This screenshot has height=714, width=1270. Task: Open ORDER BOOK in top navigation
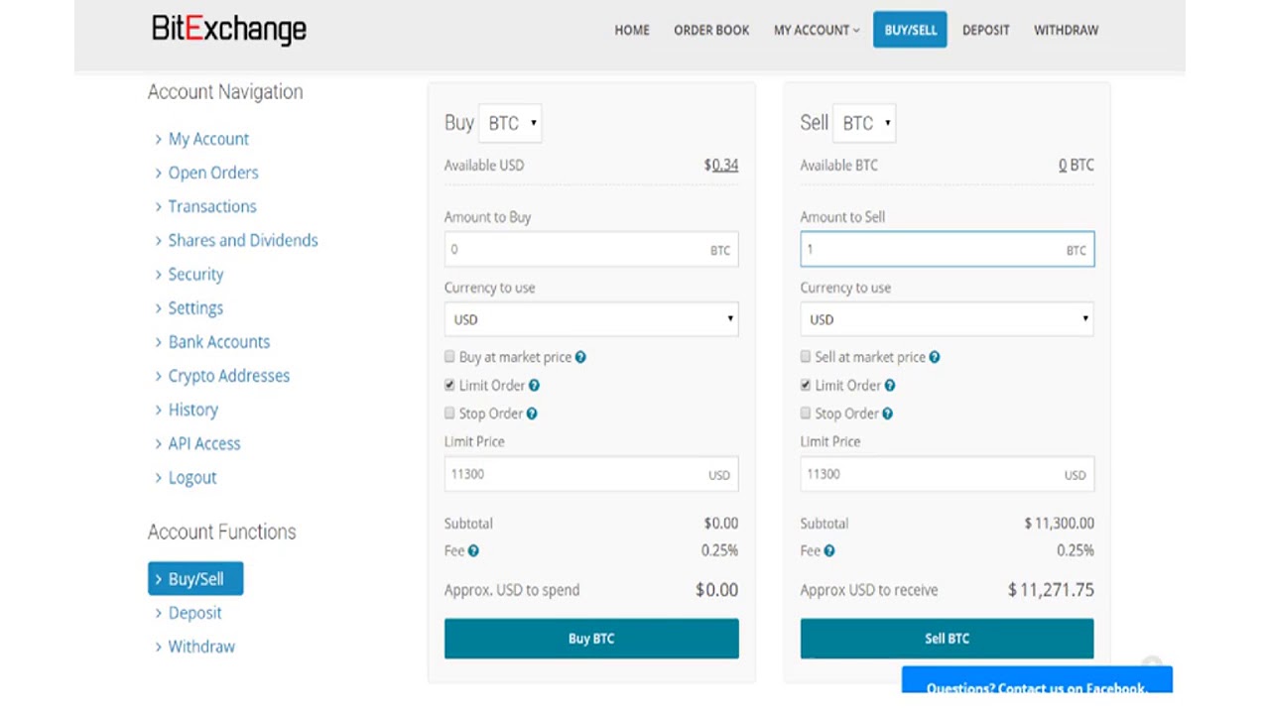(711, 31)
